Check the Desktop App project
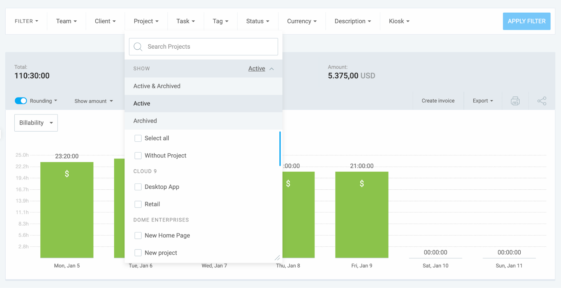 point(138,187)
